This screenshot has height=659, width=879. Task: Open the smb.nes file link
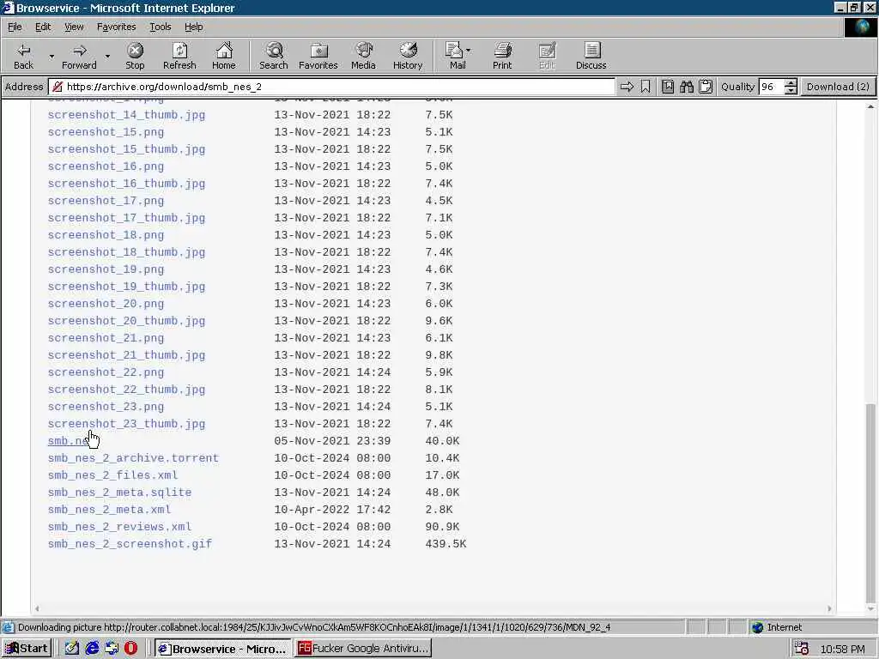pos(69,441)
